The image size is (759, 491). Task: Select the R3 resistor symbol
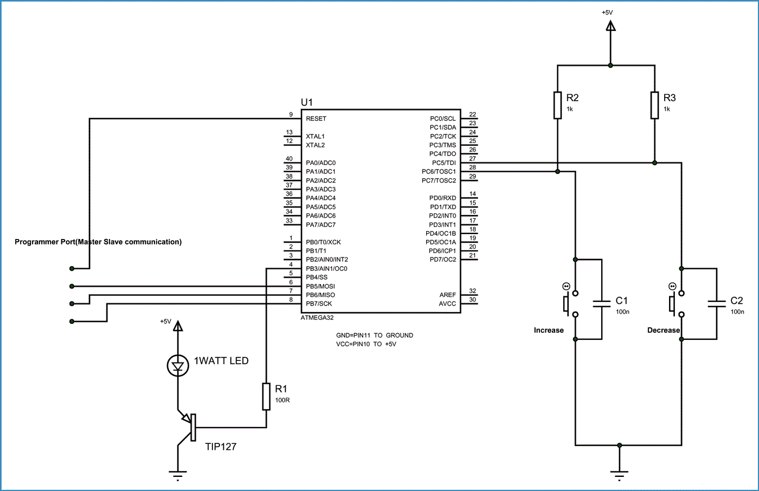pos(654,105)
